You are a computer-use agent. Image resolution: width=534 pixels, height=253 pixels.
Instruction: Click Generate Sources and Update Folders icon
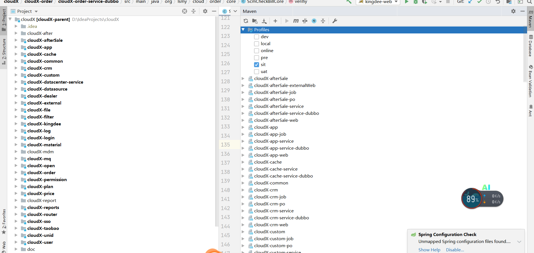(x=255, y=21)
